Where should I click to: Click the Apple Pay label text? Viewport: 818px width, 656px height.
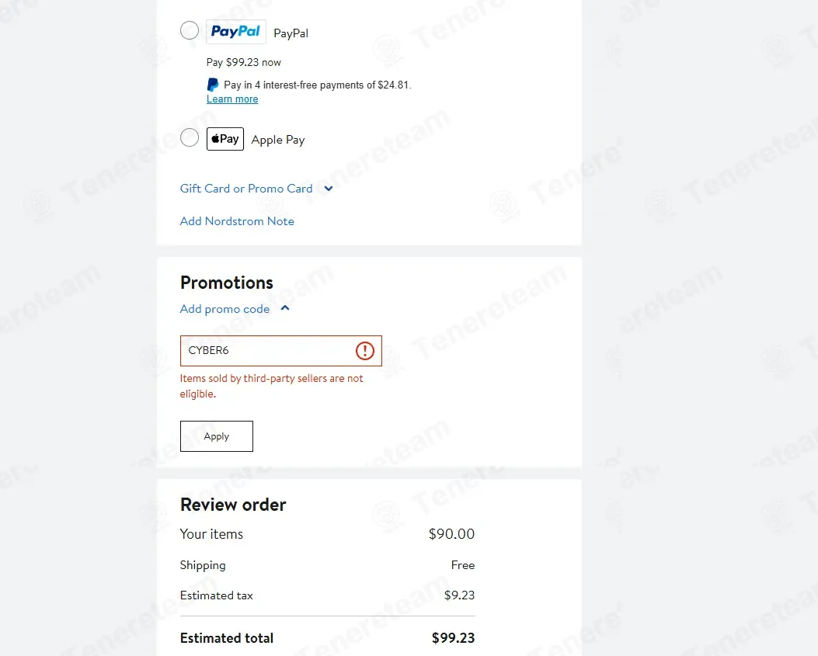click(278, 140)
